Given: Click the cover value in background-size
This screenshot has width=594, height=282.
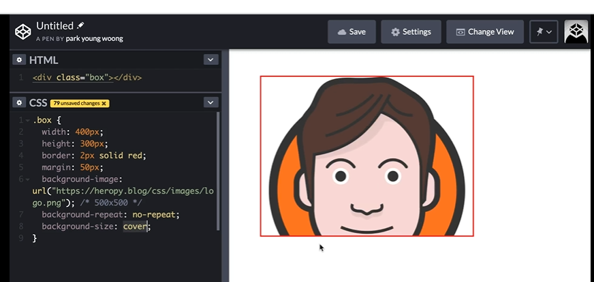Looking at the screenshot, I should (x=135, y=227).
